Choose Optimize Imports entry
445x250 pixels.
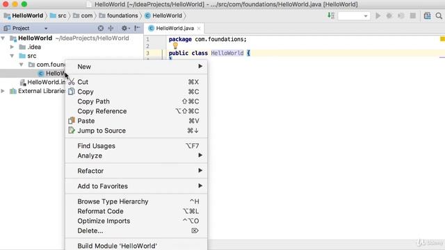[136, 221]
